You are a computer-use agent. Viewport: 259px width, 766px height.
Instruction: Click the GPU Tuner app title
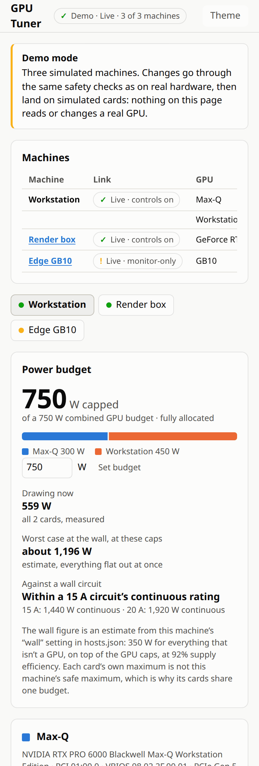tap(26, 16)
